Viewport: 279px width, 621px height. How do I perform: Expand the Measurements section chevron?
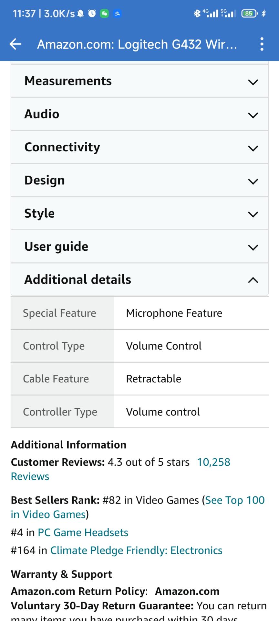pyautogui.click(x=253, y=82)
